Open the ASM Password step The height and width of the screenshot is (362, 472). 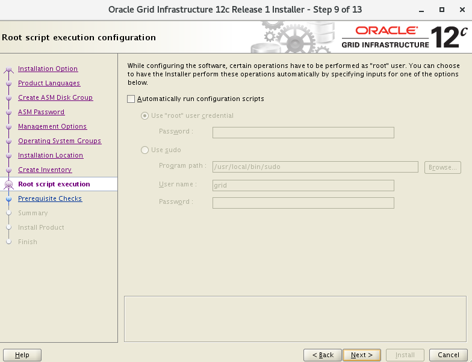tap(41, 112)
